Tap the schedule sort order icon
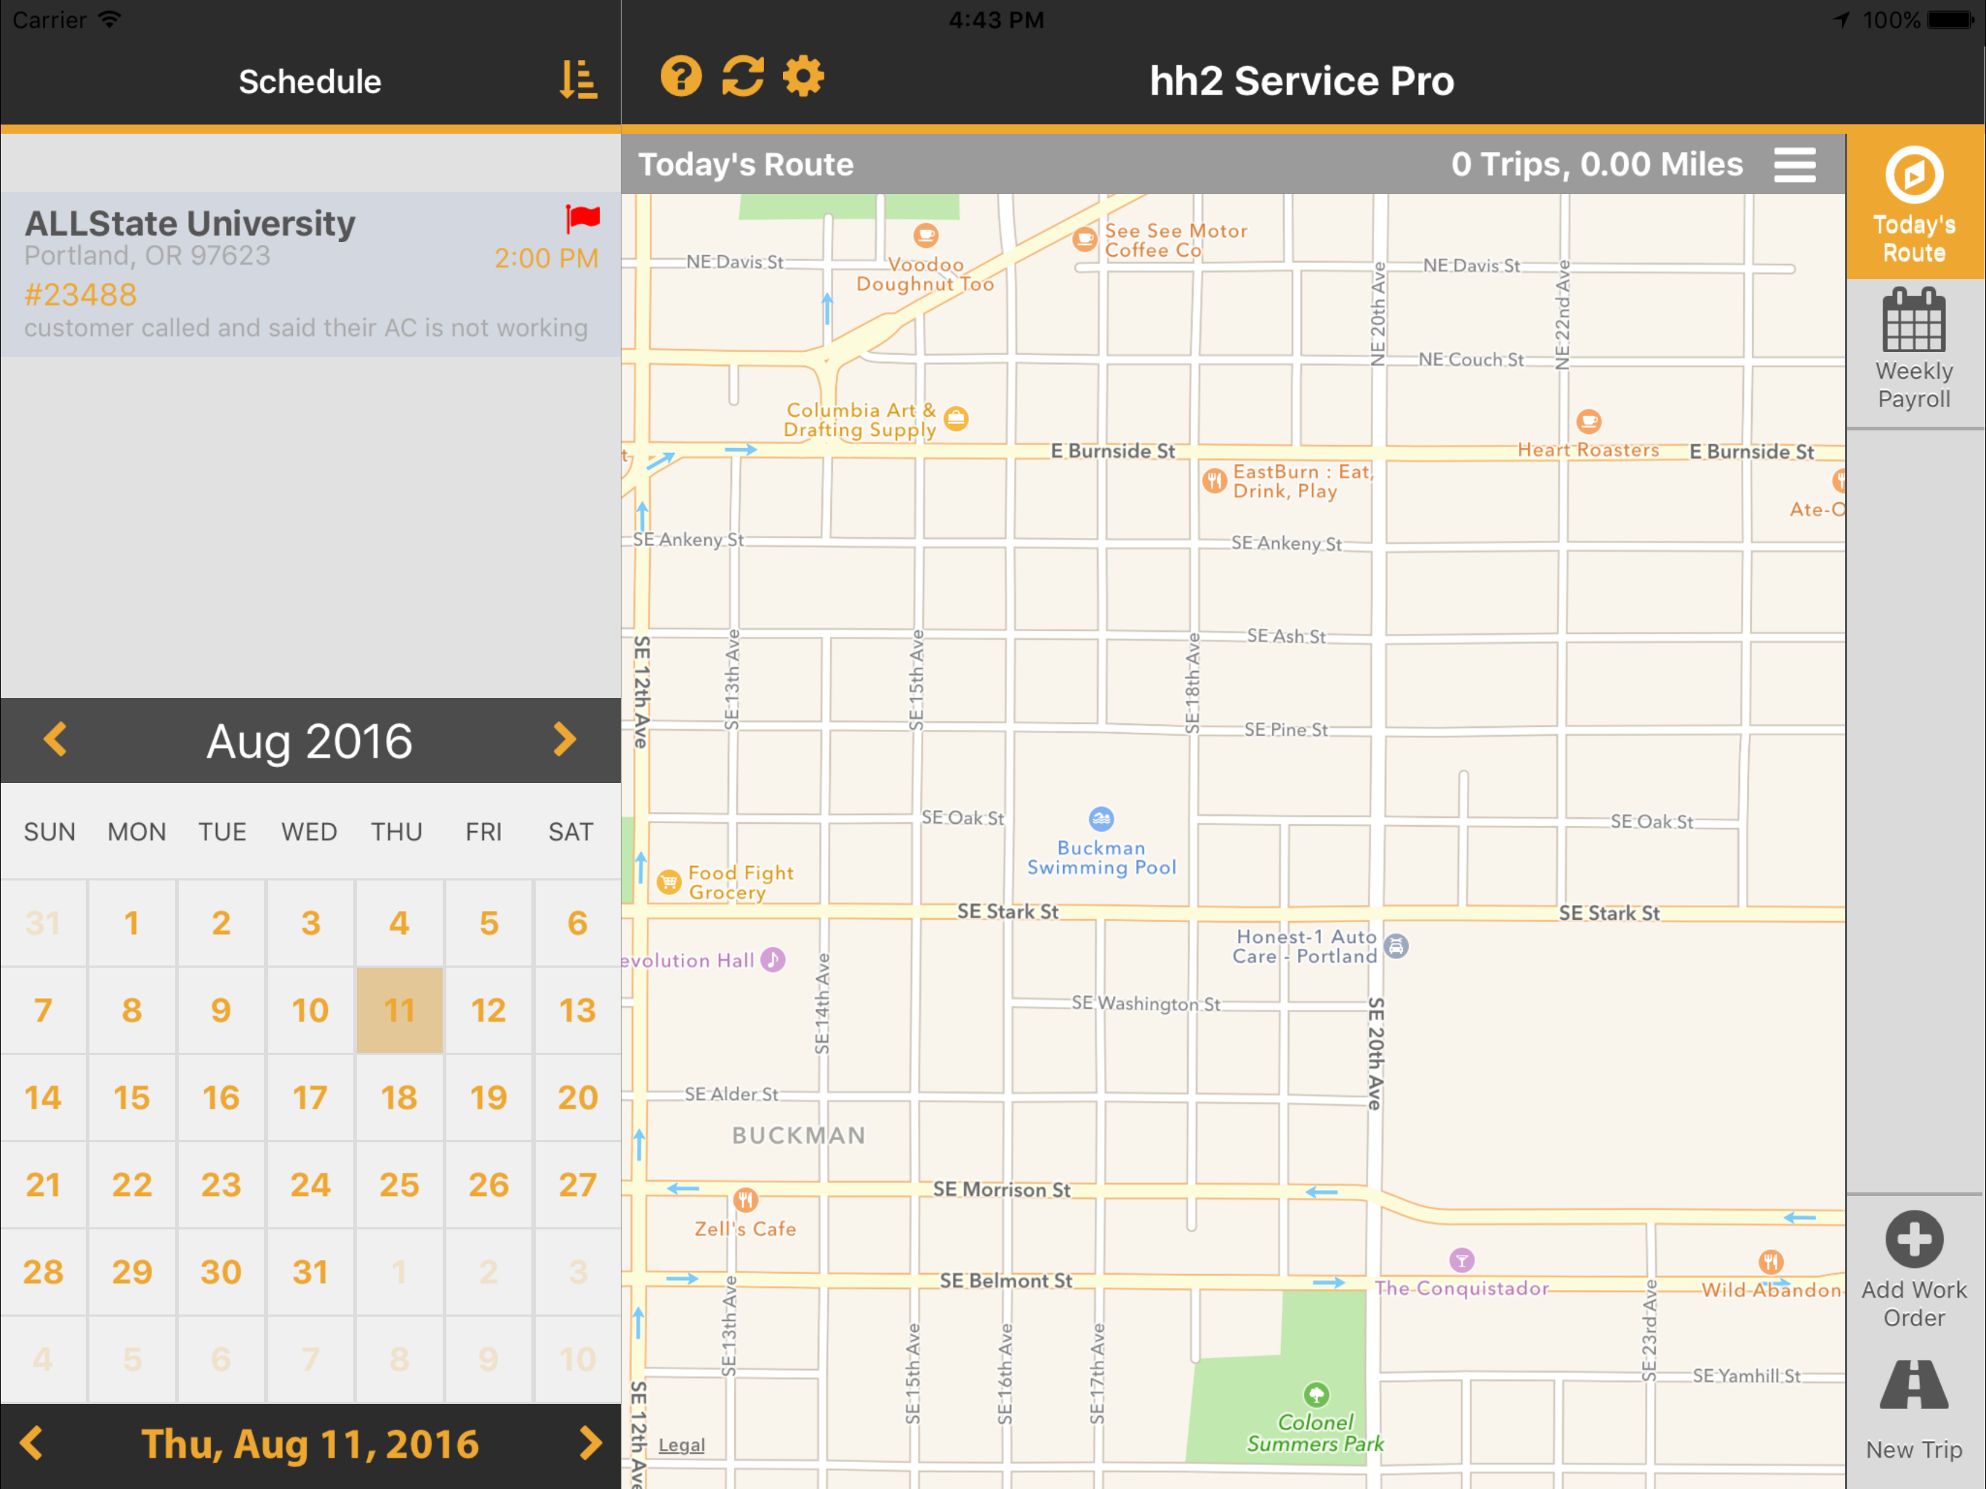The image size is (1986, 1489). pyautogui.click(x=577, y=81)
